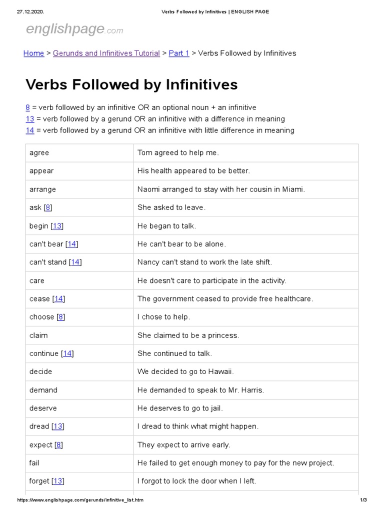Click footnote 14 next to continue
384x512 pixels.
pyautogui.click(x=67, y=353)
